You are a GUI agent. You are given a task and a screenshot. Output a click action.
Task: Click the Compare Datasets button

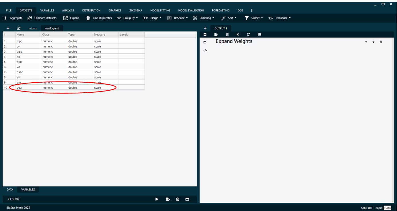[x=42, y=18]
